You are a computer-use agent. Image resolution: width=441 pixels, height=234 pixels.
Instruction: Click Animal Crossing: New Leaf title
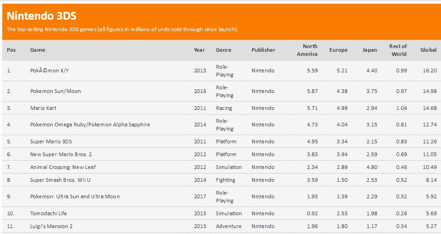point(63,167)
